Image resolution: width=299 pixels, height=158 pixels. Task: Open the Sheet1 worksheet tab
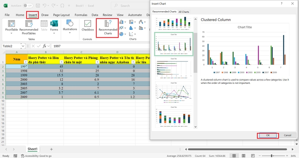(x=33, y=149)
